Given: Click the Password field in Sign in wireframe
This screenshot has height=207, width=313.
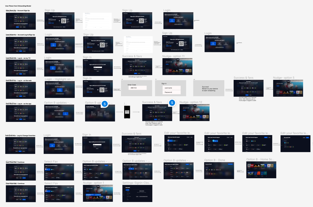Looking at the screenshot, I should (171, 92).
